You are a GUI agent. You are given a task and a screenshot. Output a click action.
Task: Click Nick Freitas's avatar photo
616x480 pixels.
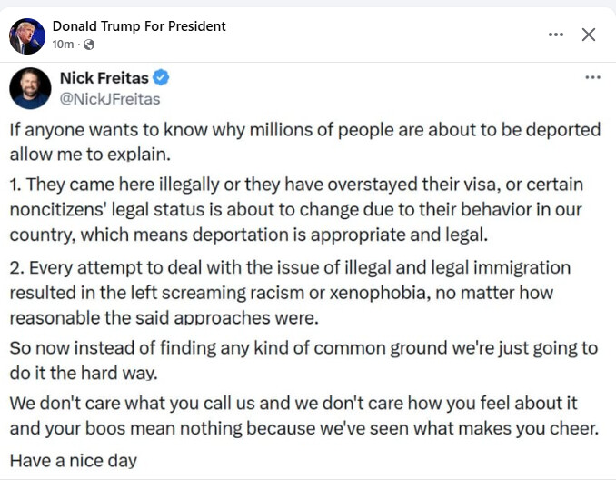point(30,88)
